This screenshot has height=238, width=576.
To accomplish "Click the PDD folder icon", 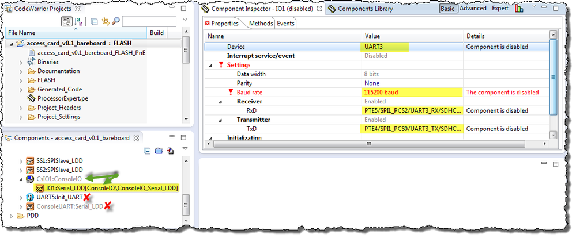I will click(21, 216).
